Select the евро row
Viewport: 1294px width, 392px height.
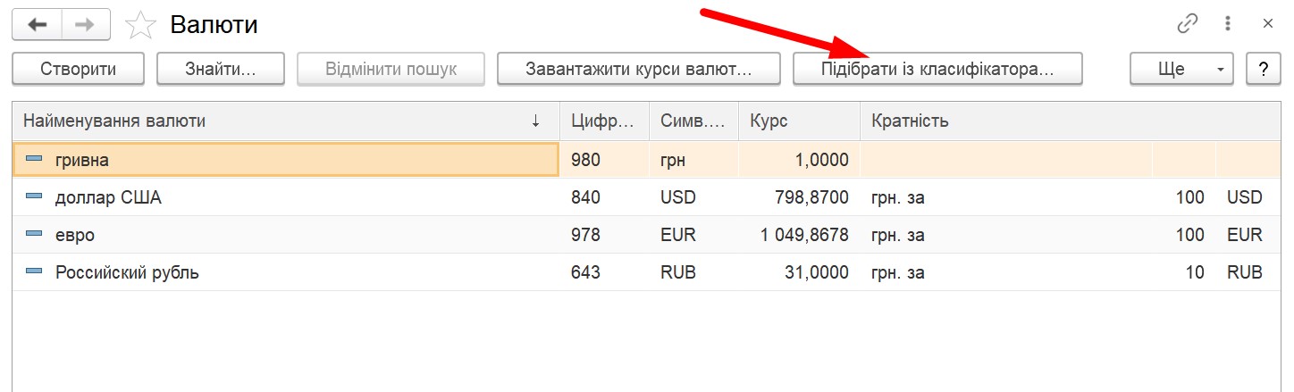click(647, 235)
